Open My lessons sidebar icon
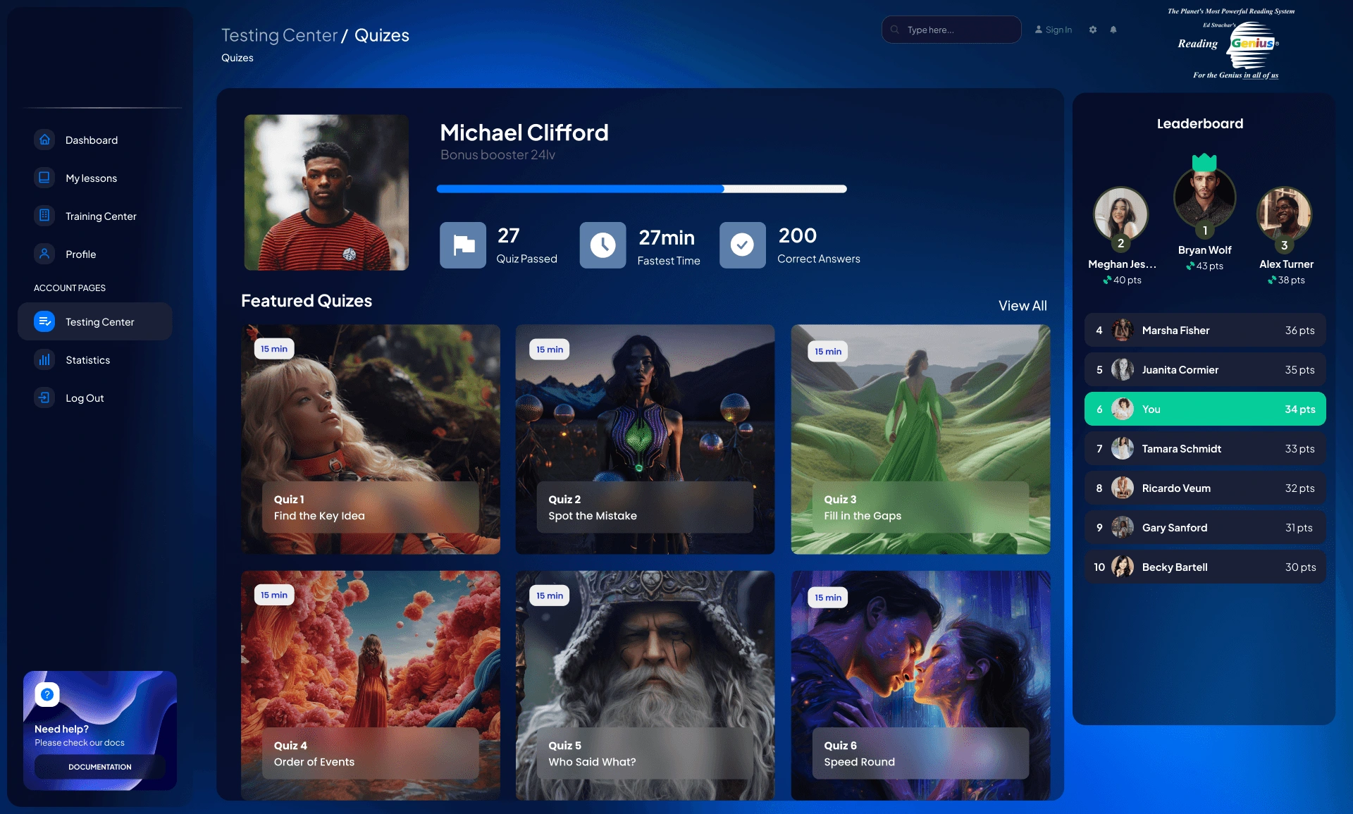 44,178
